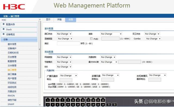The width and height of the screenshot is (174, 107).
Task: Select port 9 on the device panel
Action: (x=68, y=100)
